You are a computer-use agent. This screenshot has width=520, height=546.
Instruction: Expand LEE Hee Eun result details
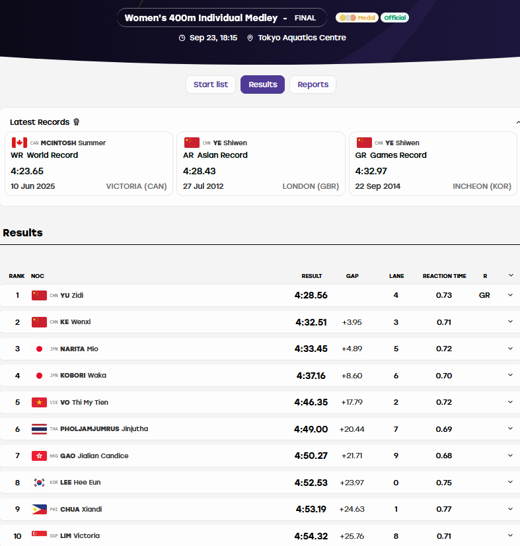tap(510, 482)
